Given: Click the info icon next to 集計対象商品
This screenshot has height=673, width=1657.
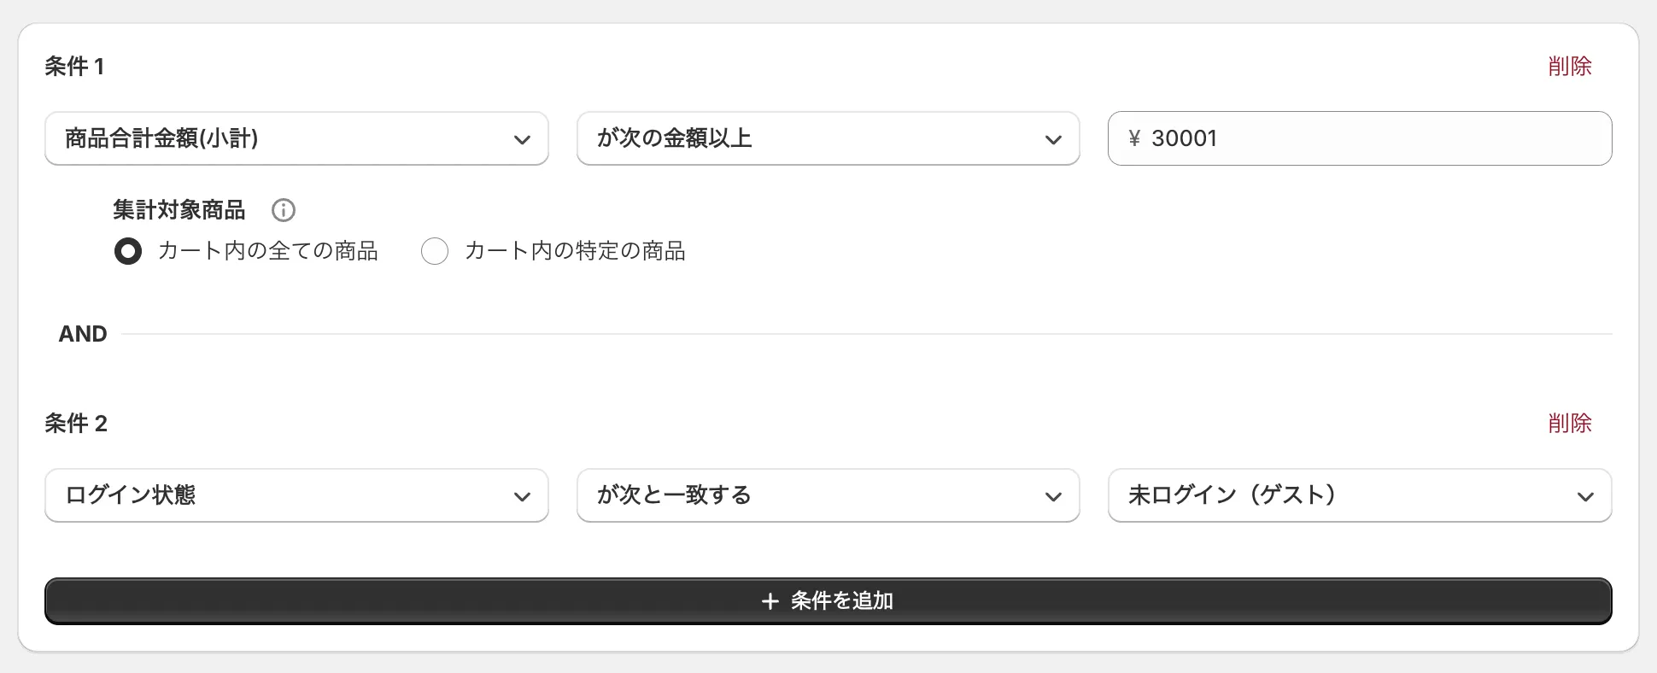Looking at the screenshot, I should pos(283,210).
